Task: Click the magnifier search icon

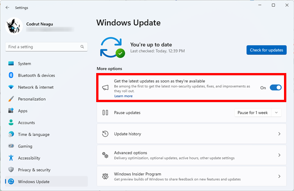Action: pos(82,47)
